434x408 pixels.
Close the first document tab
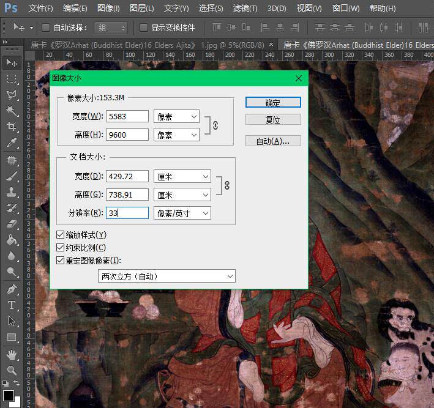click(271, 44)
